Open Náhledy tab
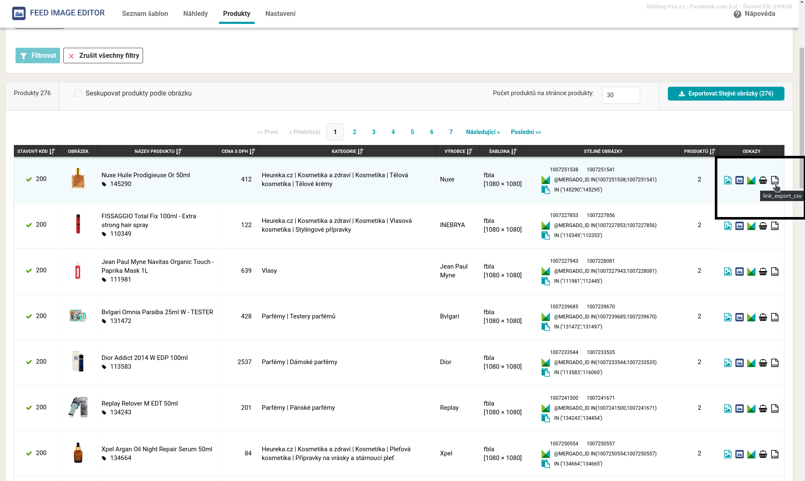Viewport: 805px width, 481px height. coord(195,13)
